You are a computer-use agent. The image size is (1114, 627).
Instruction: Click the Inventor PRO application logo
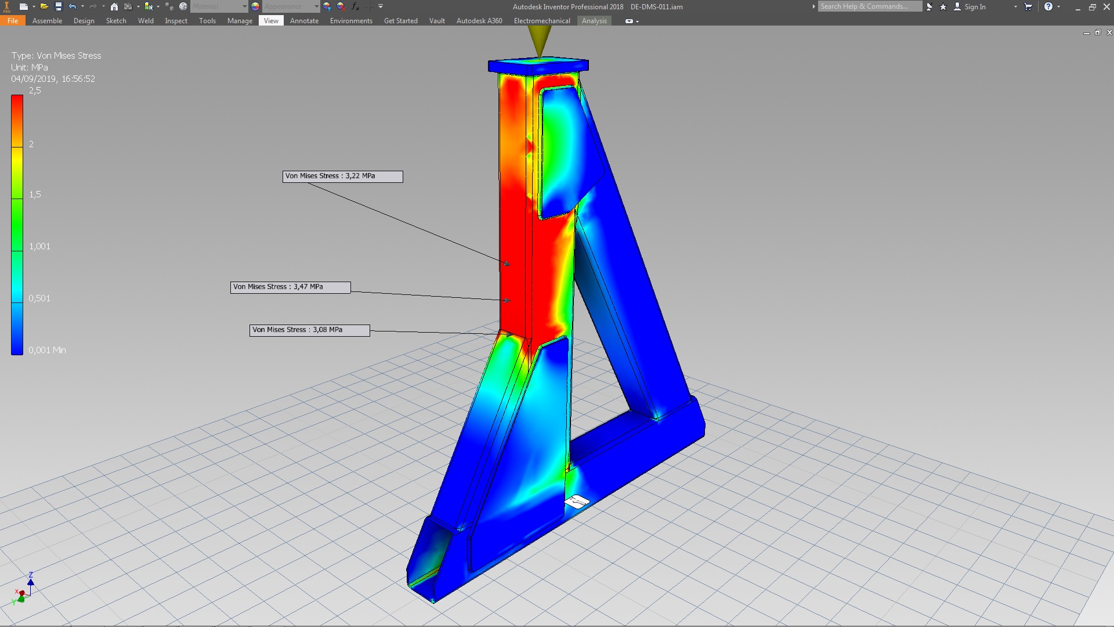coord(7,7)
